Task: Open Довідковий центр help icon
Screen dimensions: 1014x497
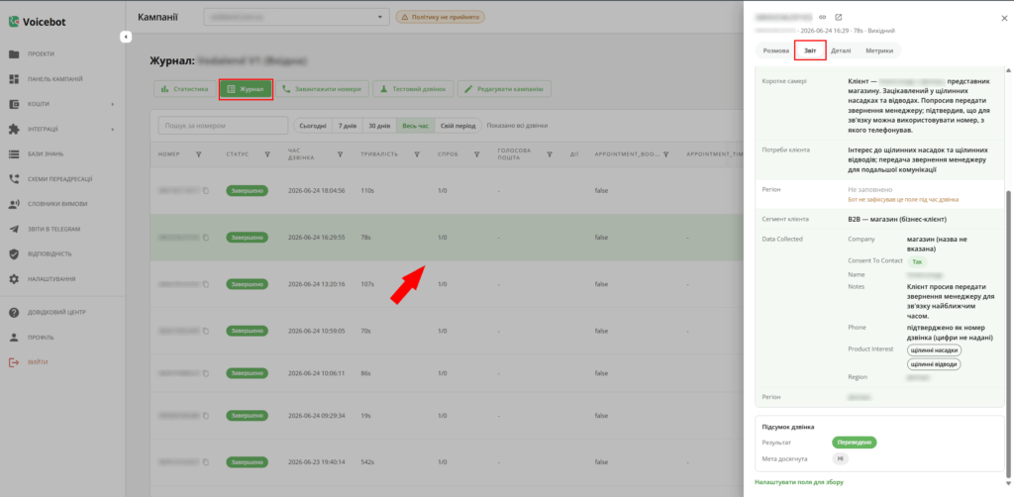Action: (x=14, y=312)
